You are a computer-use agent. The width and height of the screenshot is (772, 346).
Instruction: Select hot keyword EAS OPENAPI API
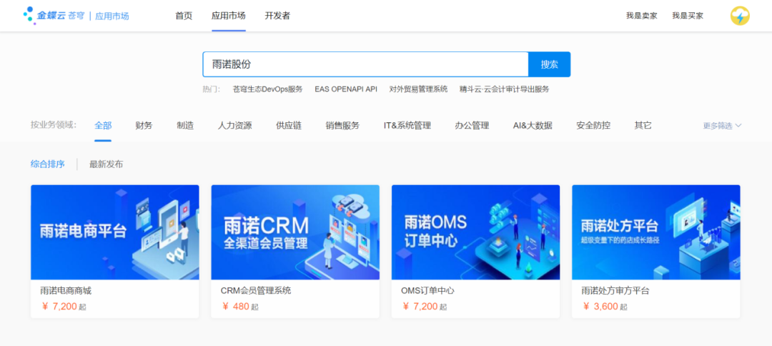pyautogui.click(x=346, y=89)
